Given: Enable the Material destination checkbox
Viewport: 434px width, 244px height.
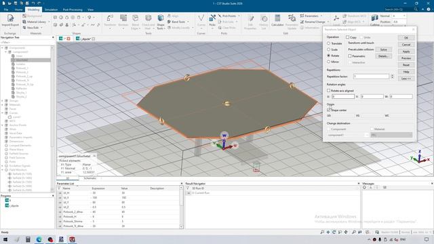Looking at the screenshot, I should [372, 129].
